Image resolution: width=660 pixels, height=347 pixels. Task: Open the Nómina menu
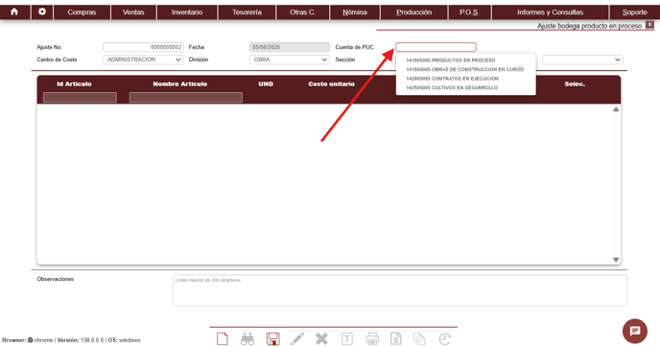coord(355,12)
